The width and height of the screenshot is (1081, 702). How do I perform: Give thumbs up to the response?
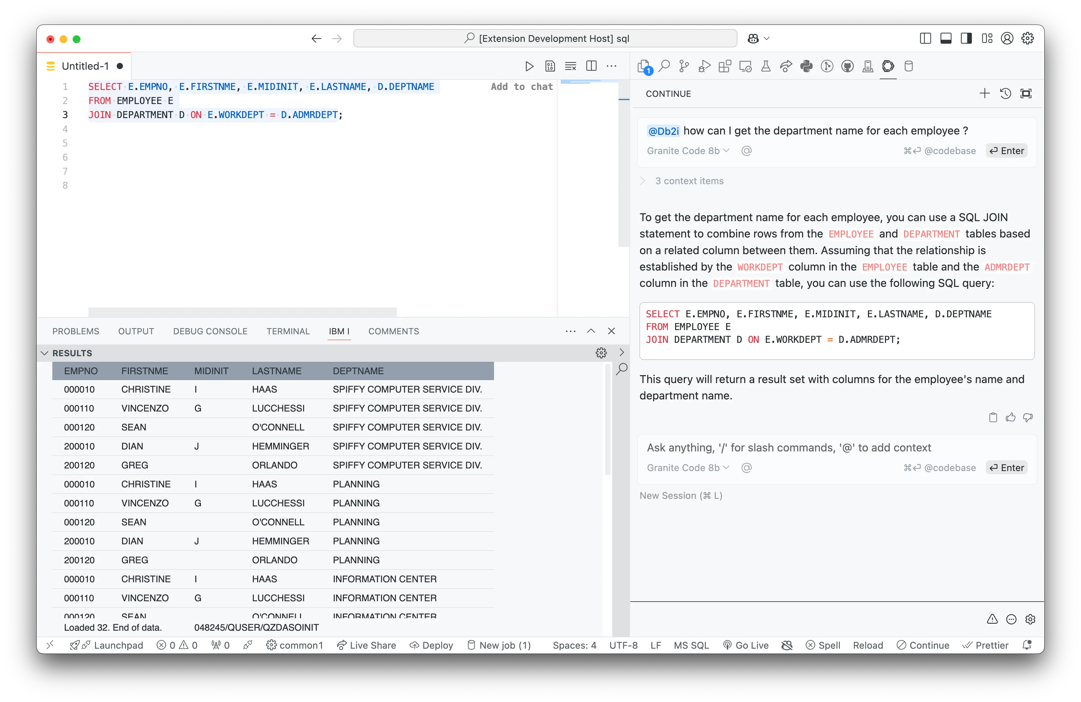pos(1011,417)
